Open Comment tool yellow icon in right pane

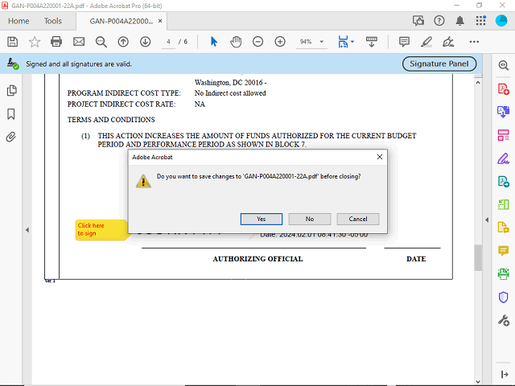tap(503, 251)
